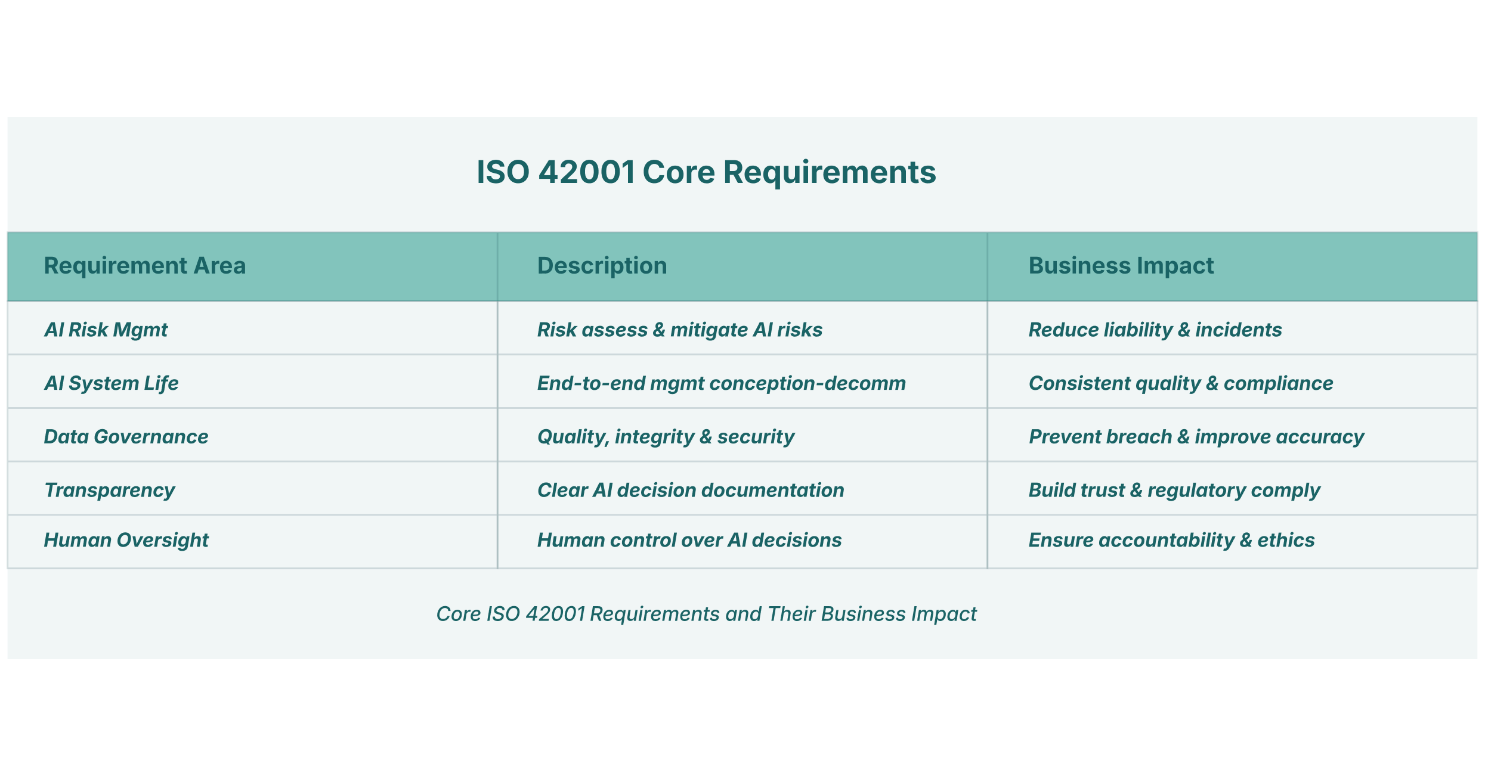Click the AI Risk Mgmt cell
Screen dimensions: 1485x776
point(106,330)
